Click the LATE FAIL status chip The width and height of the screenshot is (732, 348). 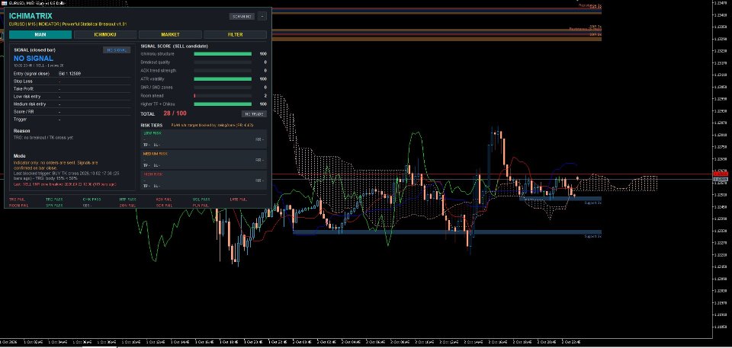(238, 200)
